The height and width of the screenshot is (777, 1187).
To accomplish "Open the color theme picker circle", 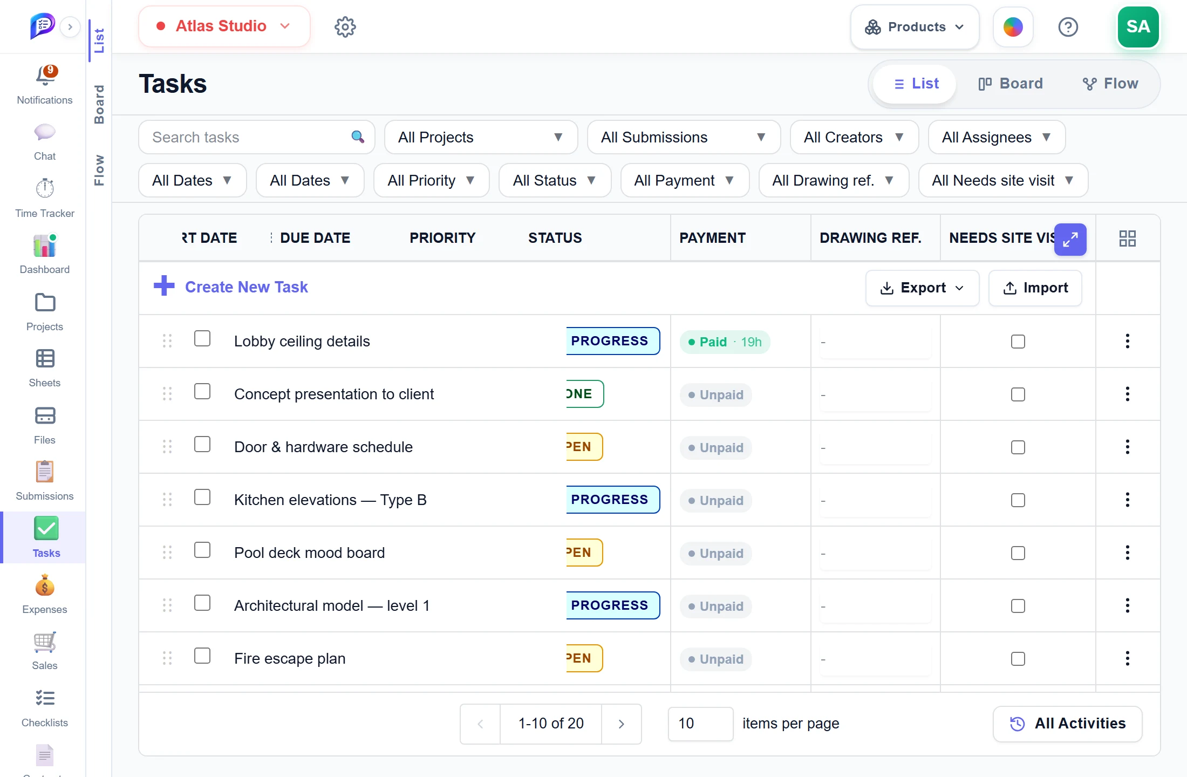I will click(1013, 27).
